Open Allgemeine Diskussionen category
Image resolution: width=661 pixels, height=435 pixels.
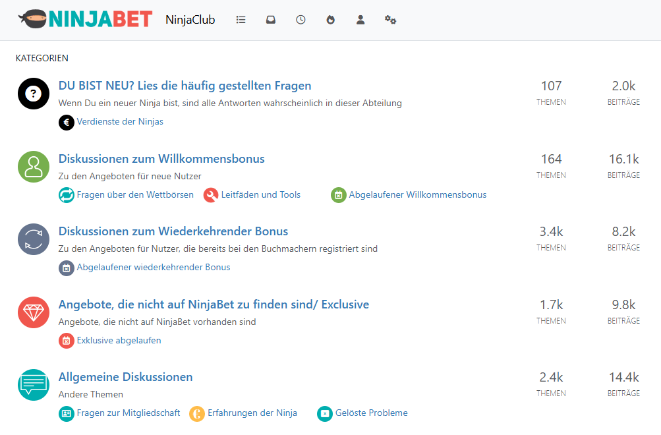pyautogui.click(x=126, y=377)
